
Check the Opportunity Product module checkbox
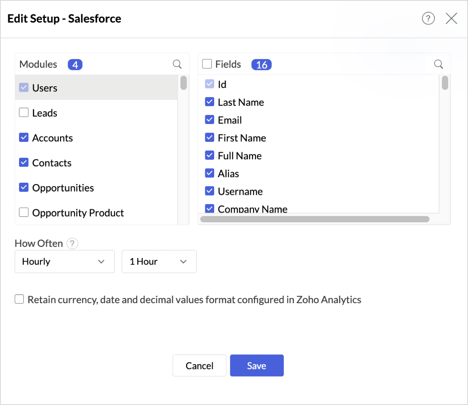coord(24,212)
